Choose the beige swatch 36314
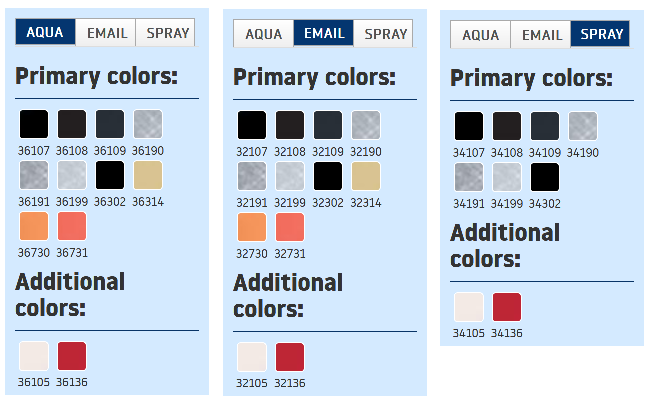The image size is (664, 414). [148, 175]
